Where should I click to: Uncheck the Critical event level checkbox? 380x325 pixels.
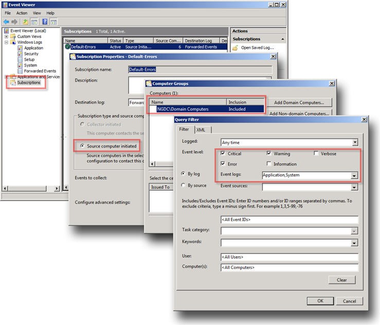pos(222,154)
